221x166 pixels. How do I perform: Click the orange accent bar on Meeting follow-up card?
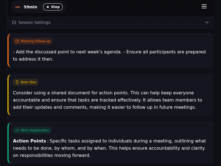click(8, 50)
